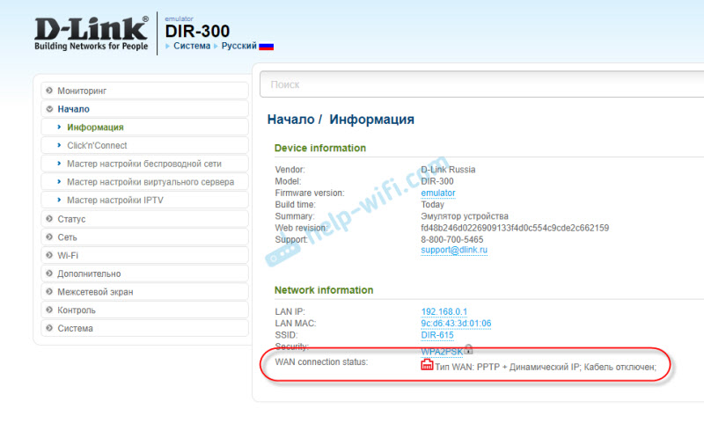704x423 pixels.
Task: Open Мастер настройки беспроводной сети
Action: [144, 164]
